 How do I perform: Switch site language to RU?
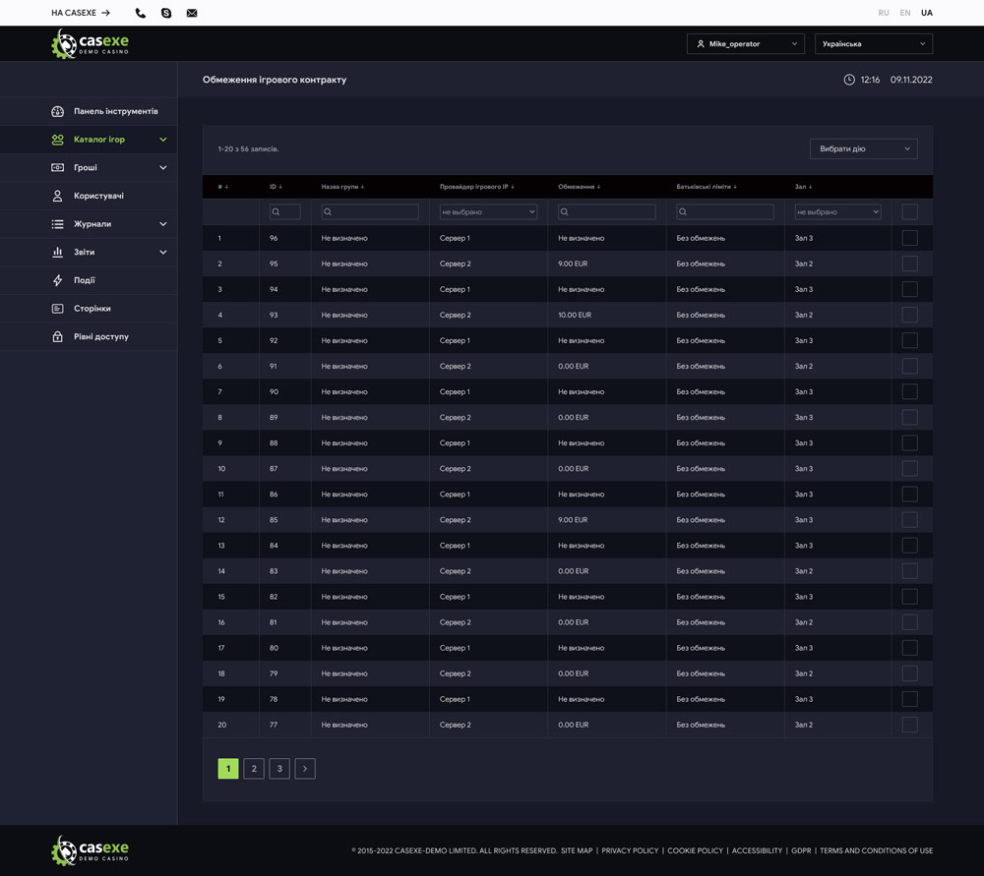click(884, 13)
